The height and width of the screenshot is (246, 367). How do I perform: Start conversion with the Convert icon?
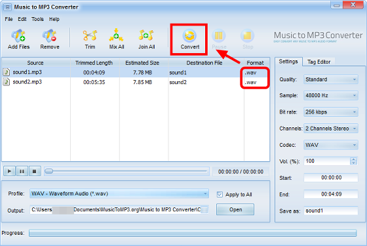189,36
